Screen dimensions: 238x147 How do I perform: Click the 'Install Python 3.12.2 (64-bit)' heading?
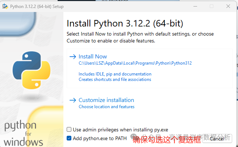pos(125,23)
